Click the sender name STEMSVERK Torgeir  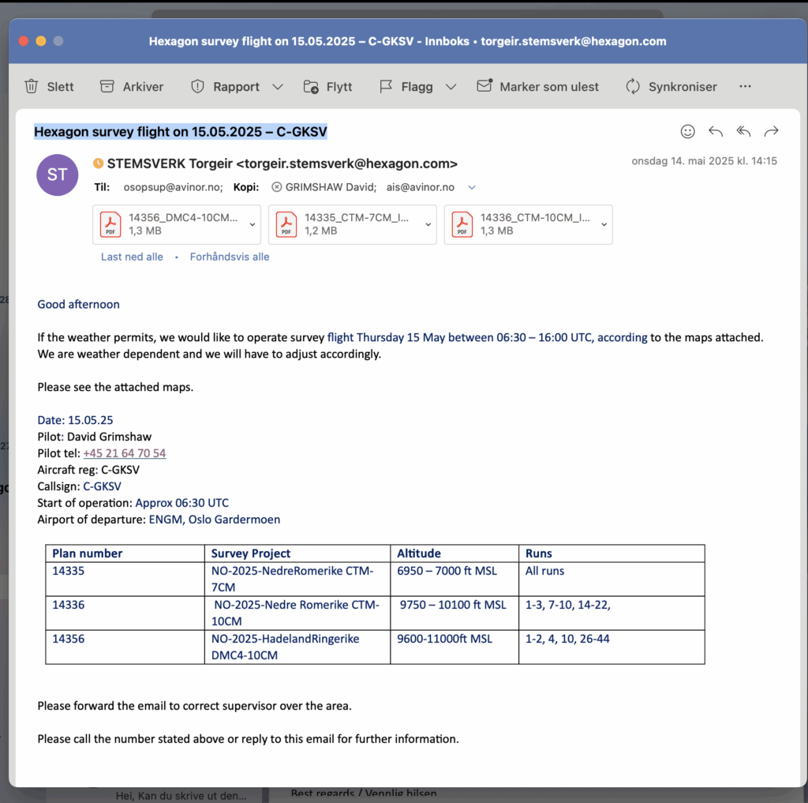(170, 163)
